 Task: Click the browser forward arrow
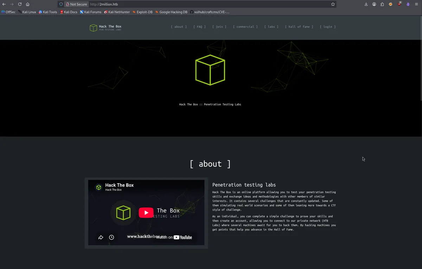[x=12, y=4]
